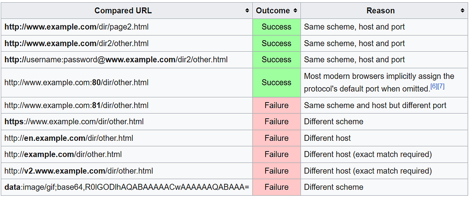Click the "Different scheme" reason for data URL

(334, 187)
